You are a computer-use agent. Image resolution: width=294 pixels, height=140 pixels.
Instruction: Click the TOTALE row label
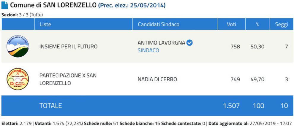point(50,106)
